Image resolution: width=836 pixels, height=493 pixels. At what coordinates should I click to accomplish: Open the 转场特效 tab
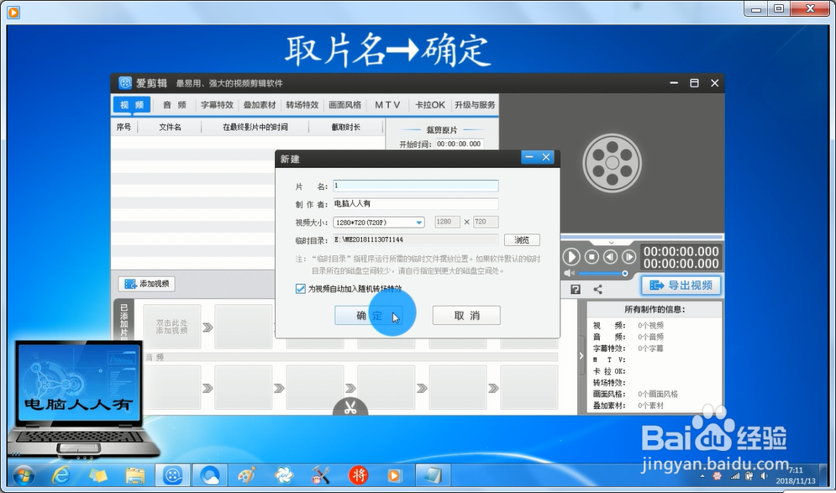pyautogui.click(x=302, y=105)
